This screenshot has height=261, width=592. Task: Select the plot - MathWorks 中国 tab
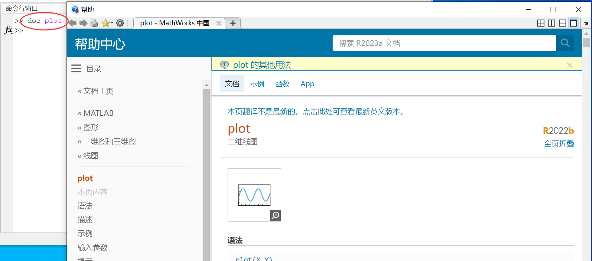tap(175, 23)
